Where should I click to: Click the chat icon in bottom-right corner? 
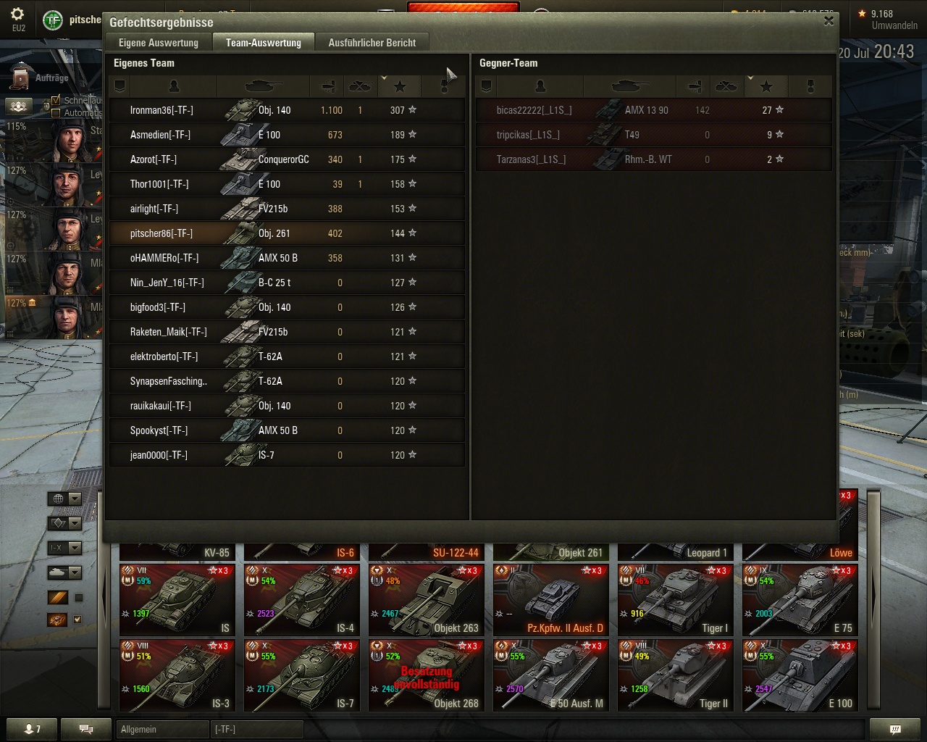895,729
